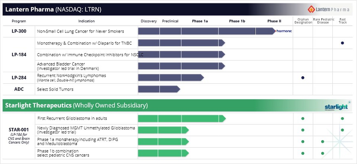
Task: Click the Starlight Therapeutics green section banner
Action: pos(159,105)
